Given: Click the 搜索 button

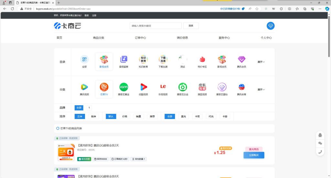Looking at the screenshot, I should coord(191,26).
